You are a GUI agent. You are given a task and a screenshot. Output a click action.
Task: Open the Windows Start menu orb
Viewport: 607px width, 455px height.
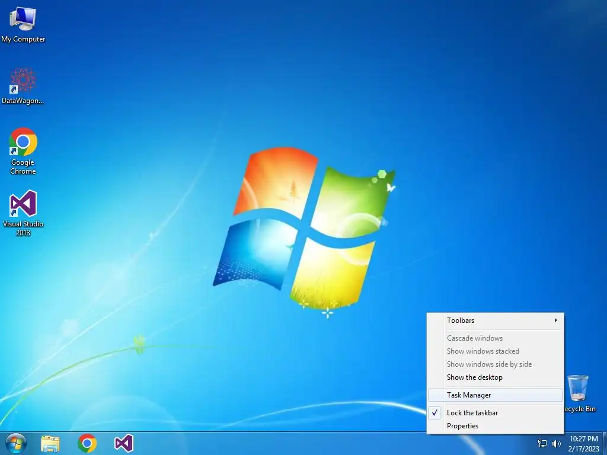tap(16, 443)
